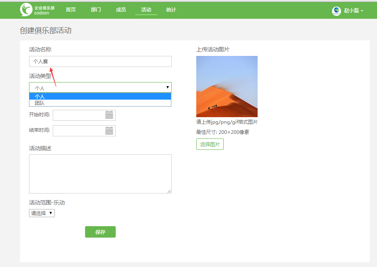The image size is (377, 267).
Task: Click the 保存 button
Action: [x=100, y=232]
